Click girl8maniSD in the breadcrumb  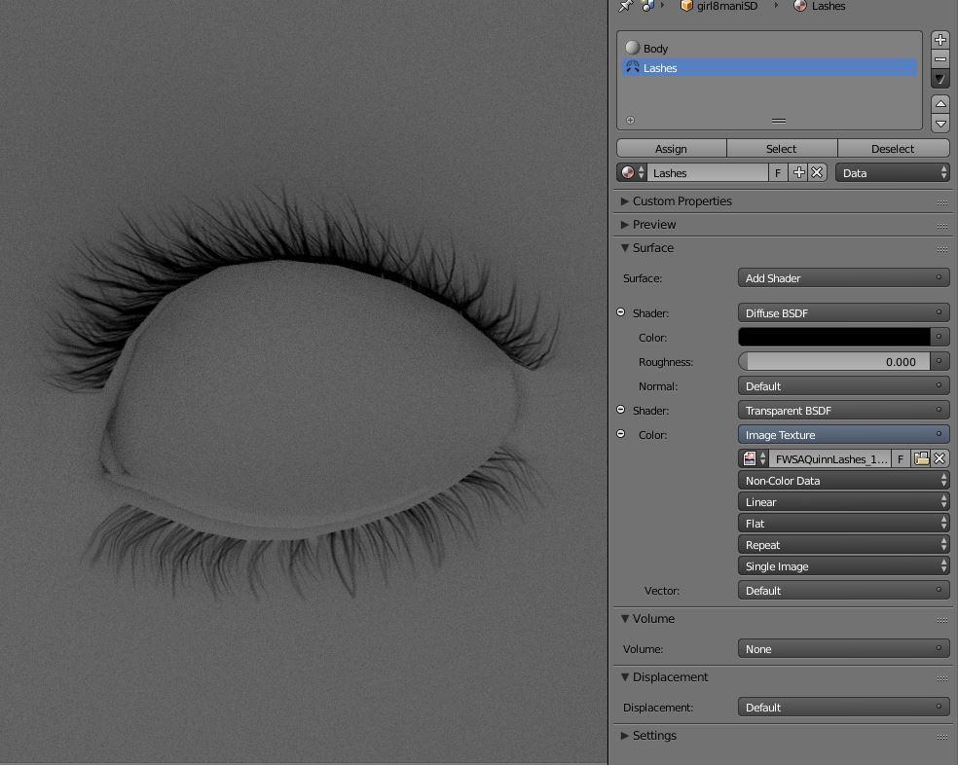[727, 6]
